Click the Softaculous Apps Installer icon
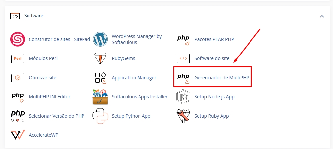 coord(100,97)
